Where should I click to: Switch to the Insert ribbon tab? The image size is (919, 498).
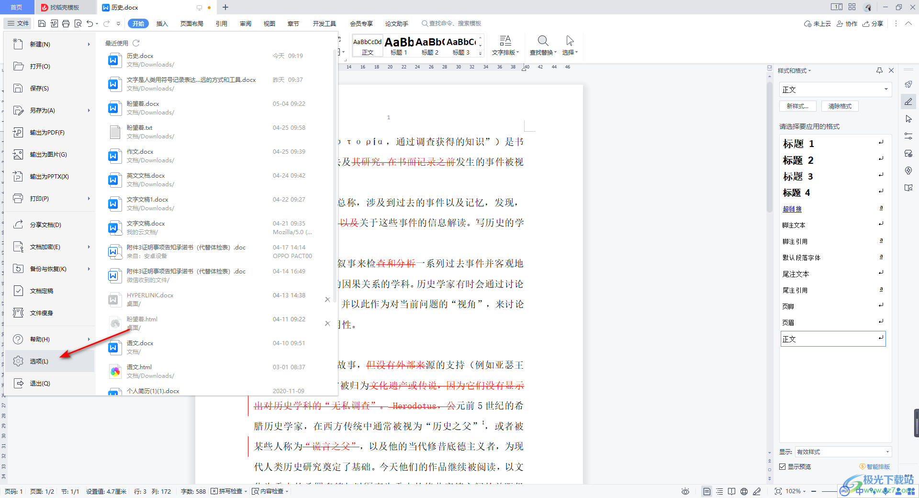[162, 23]
